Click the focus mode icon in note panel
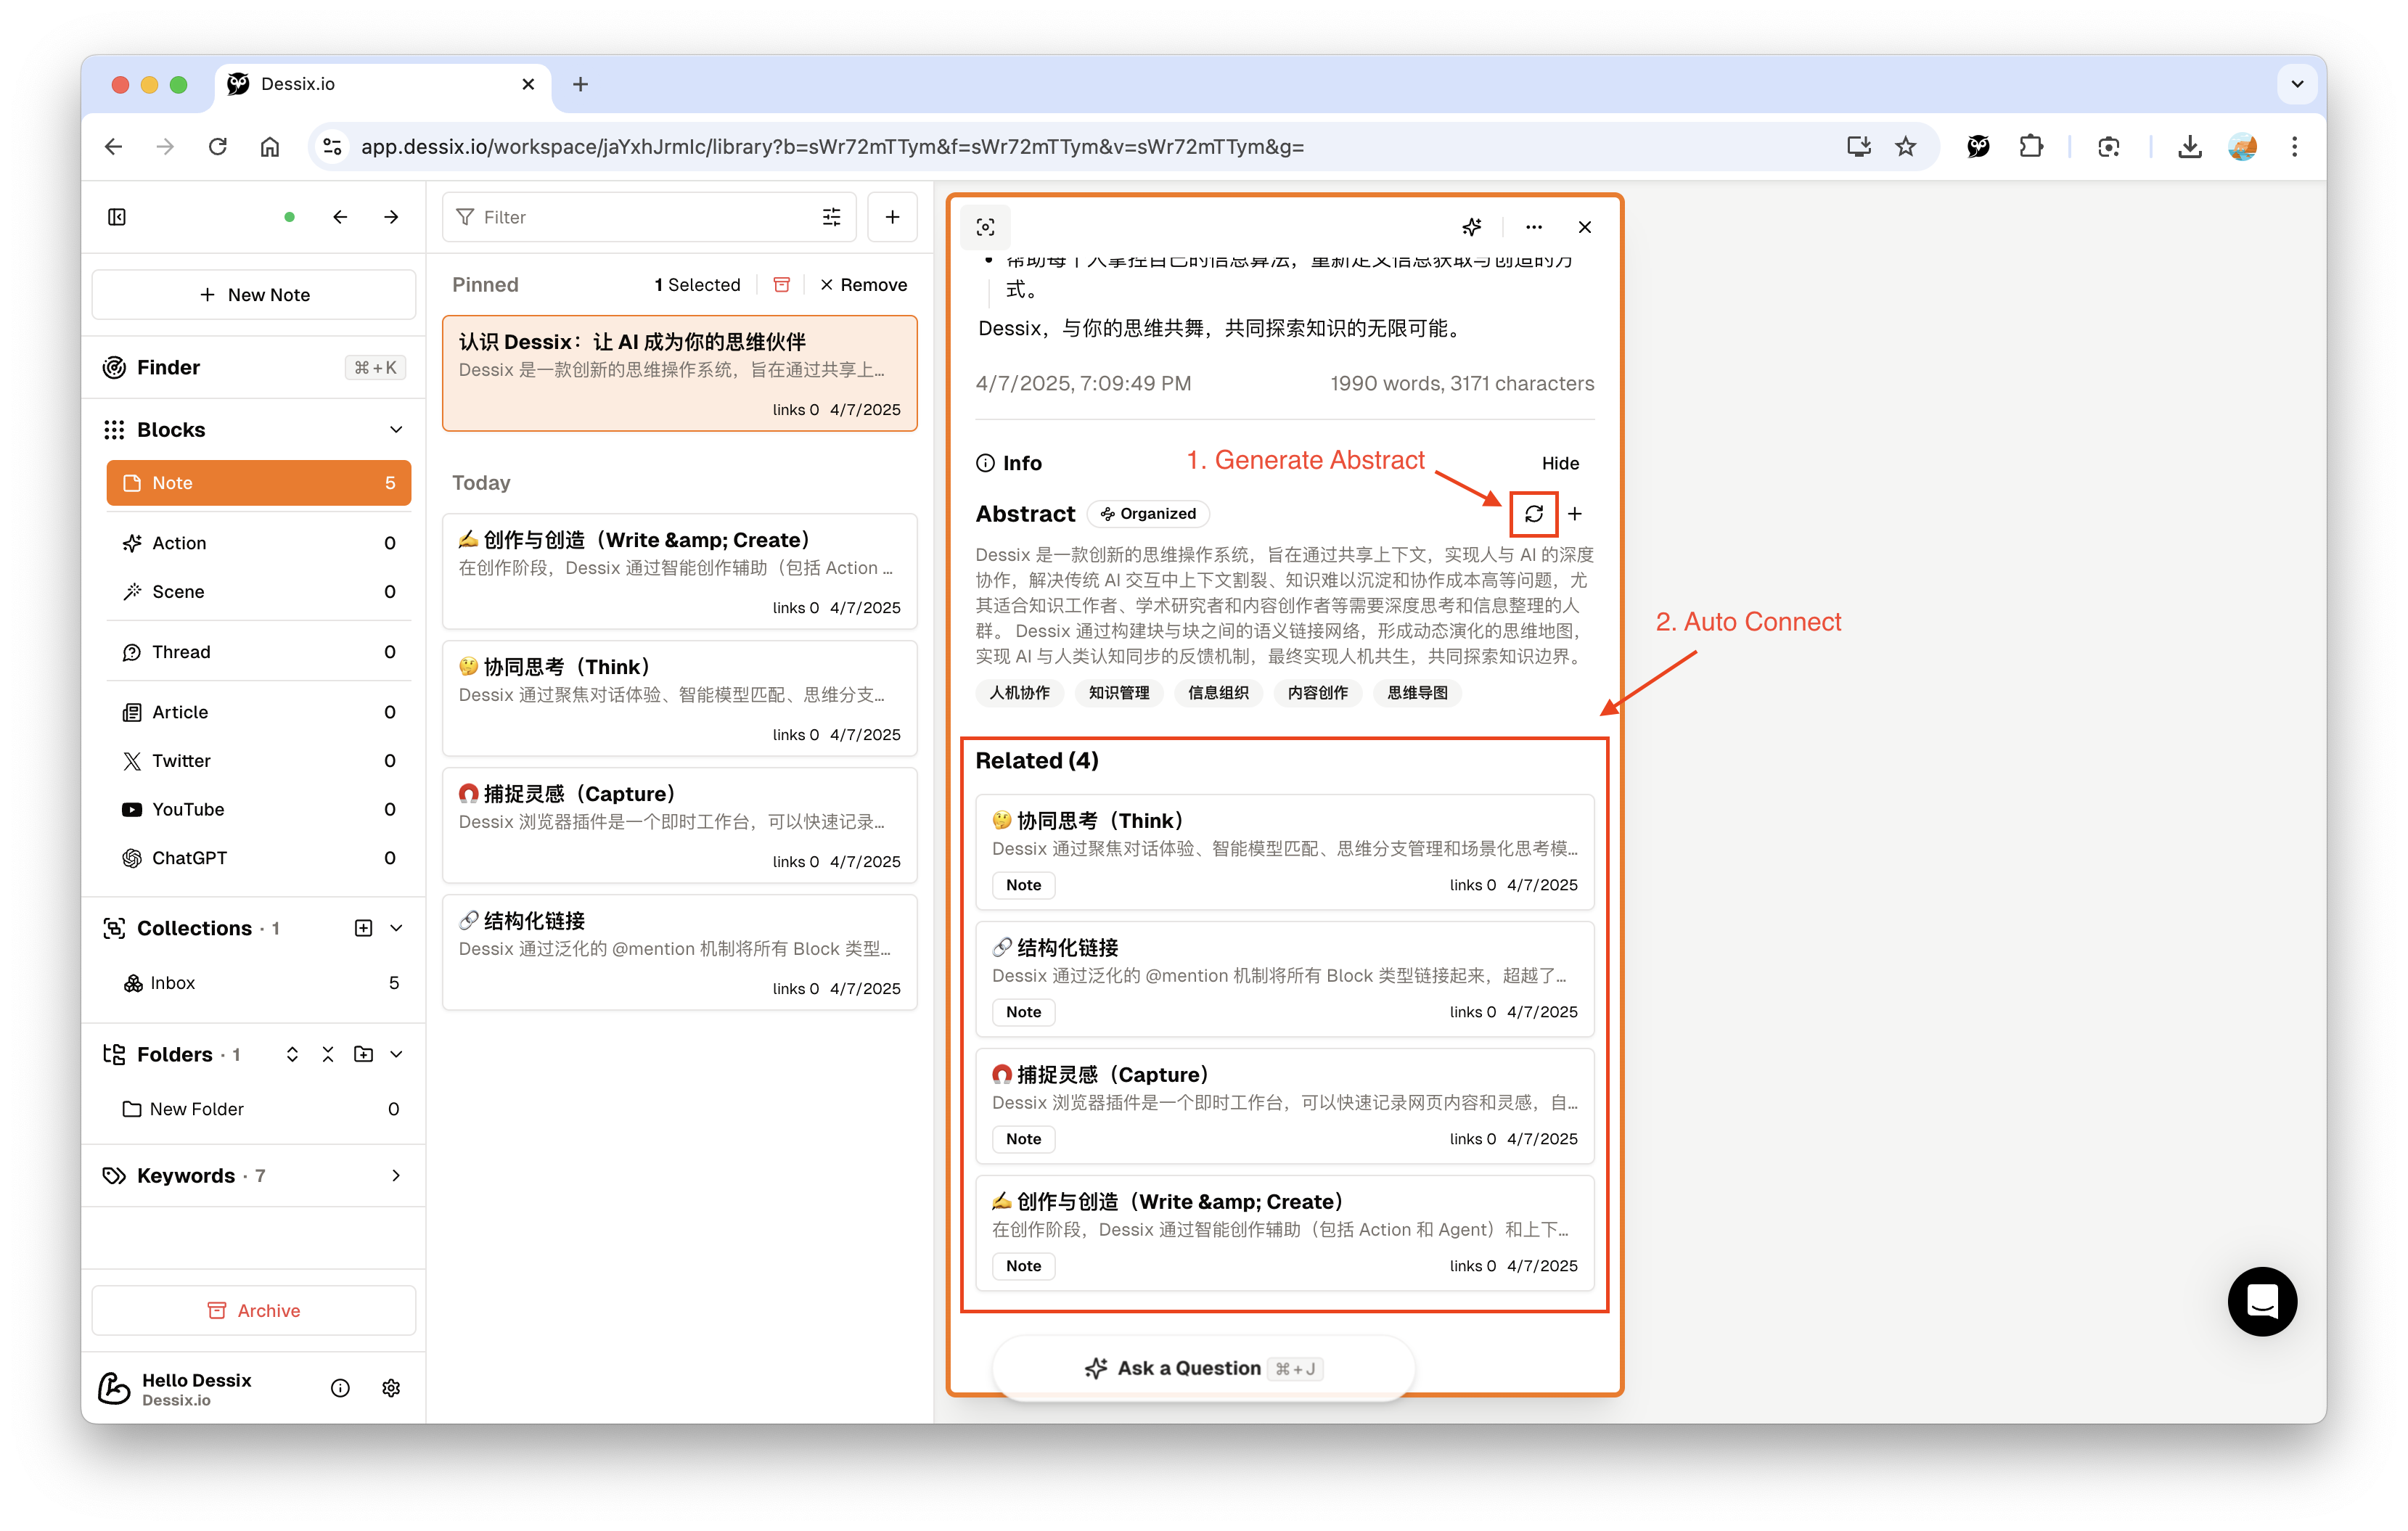 pyautogui.click(x=985, y=227)
